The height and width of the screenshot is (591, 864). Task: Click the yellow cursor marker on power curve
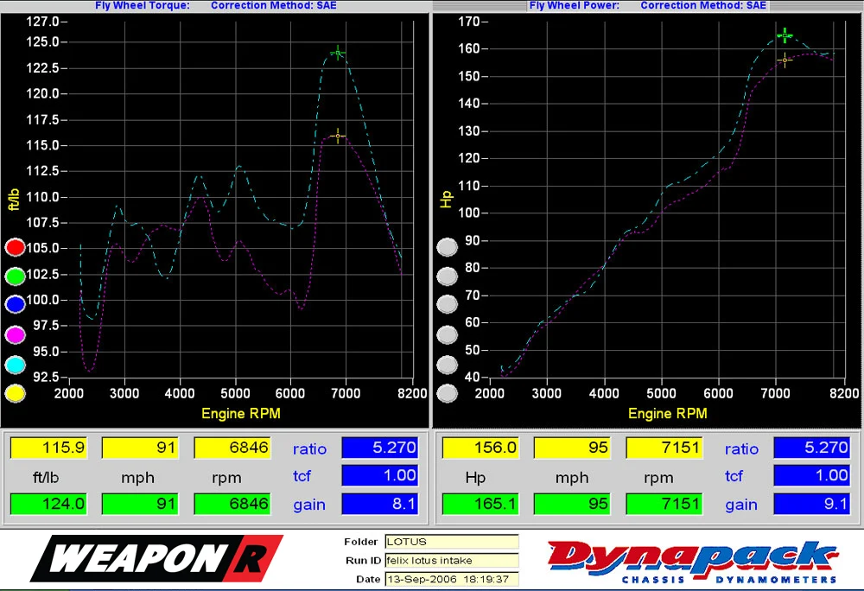[785, 60]
